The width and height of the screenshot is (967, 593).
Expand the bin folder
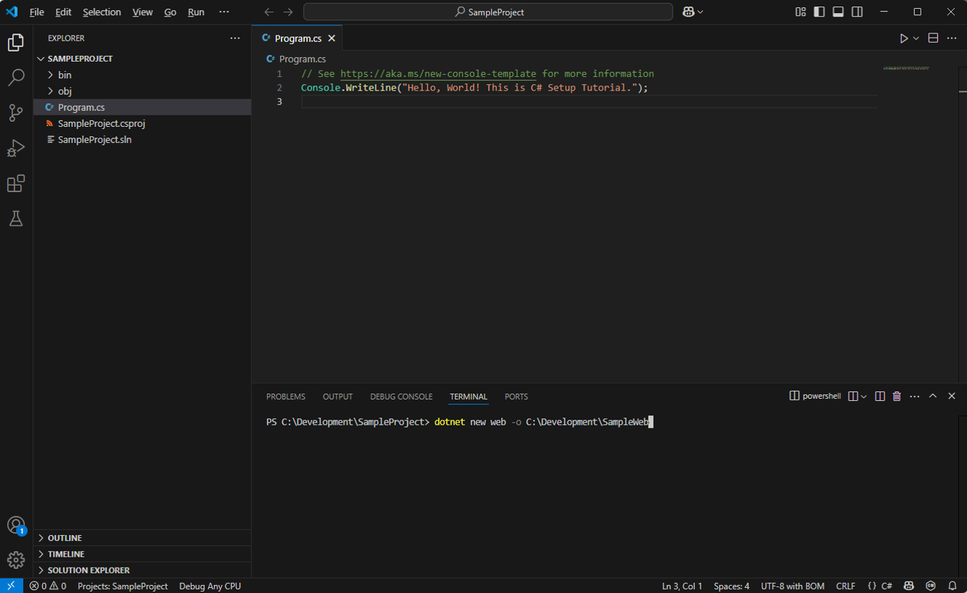coord(65,75)
